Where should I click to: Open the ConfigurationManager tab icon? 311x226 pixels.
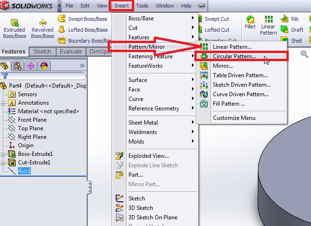31,66
